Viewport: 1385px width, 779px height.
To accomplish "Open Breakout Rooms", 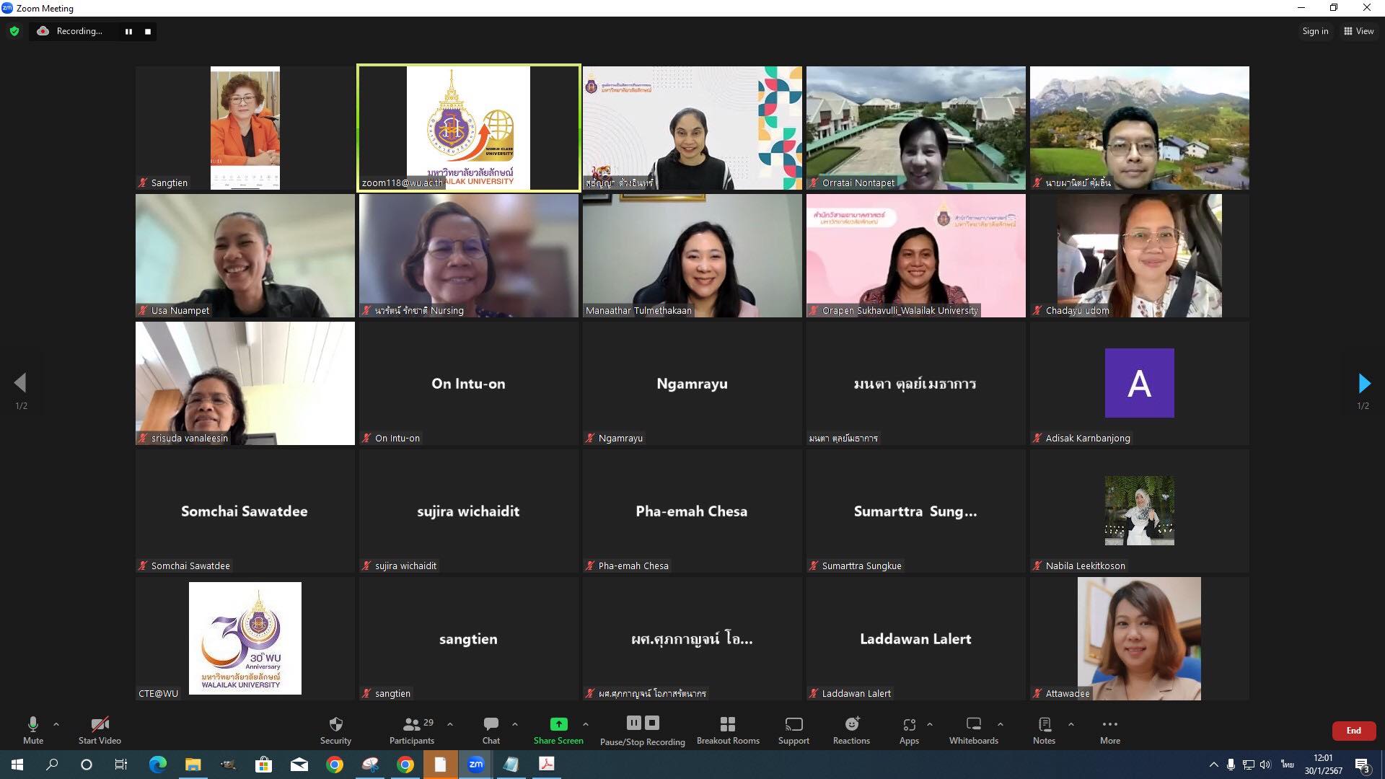I will (x=728, y=730).
